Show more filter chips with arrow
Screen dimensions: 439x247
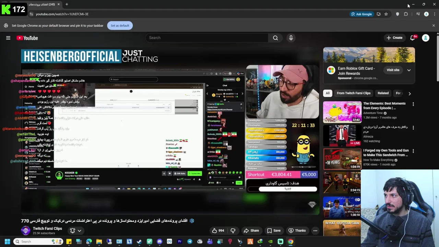(x=410, y=93)
